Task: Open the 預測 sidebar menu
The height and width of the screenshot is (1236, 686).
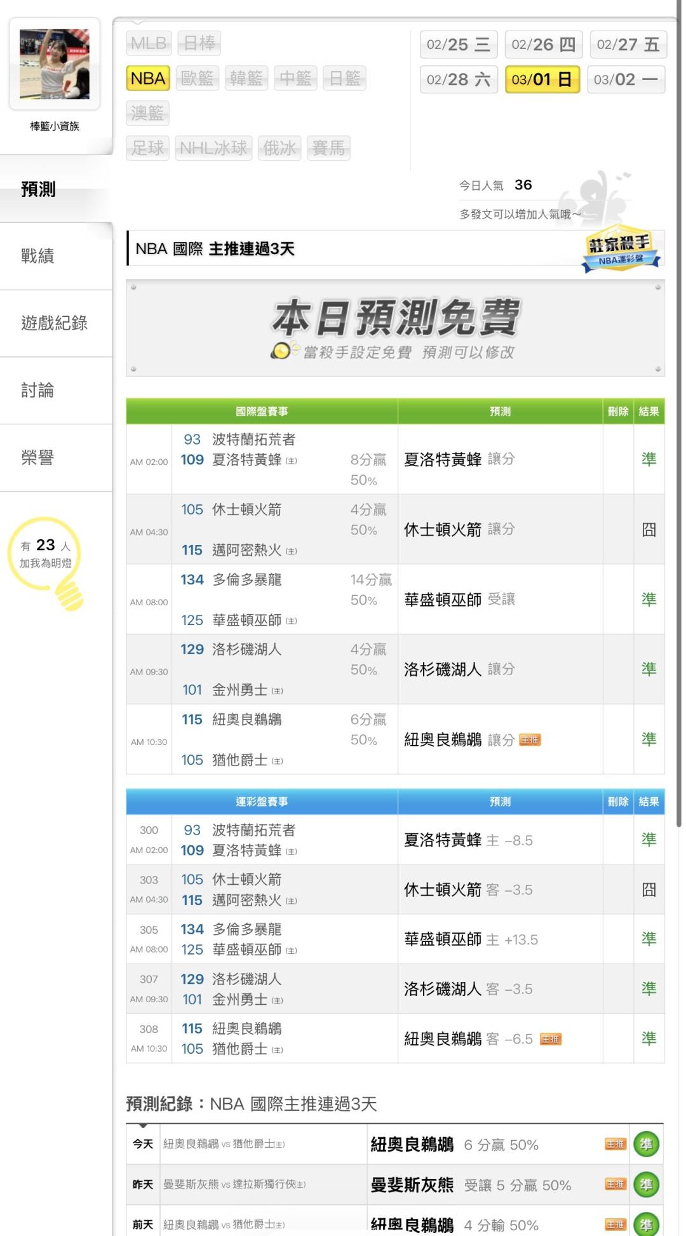Action: pyautogui.click(x=56, y=189)
